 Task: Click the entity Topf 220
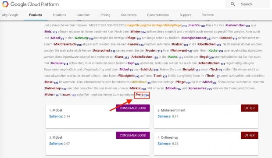132,63
